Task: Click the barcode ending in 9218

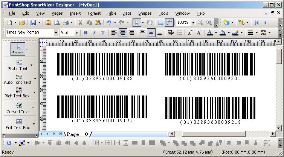Action: point(210,111)
